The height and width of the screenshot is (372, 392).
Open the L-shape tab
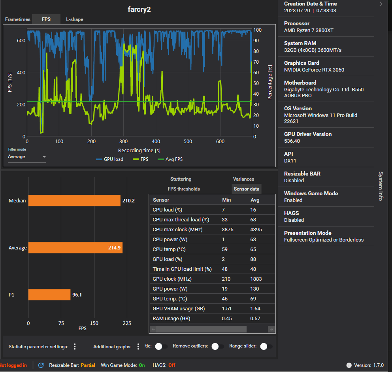tap(75, 19)
